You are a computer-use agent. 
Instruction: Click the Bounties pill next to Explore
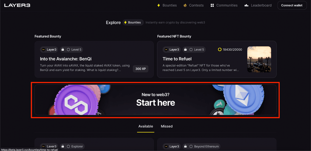coord(133,22)
